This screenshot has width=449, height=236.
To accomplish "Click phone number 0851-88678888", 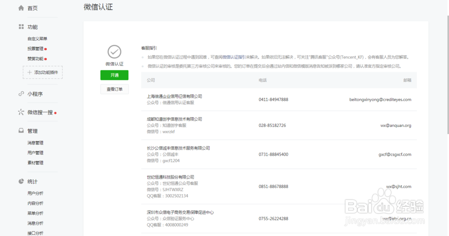I will 273,187.
